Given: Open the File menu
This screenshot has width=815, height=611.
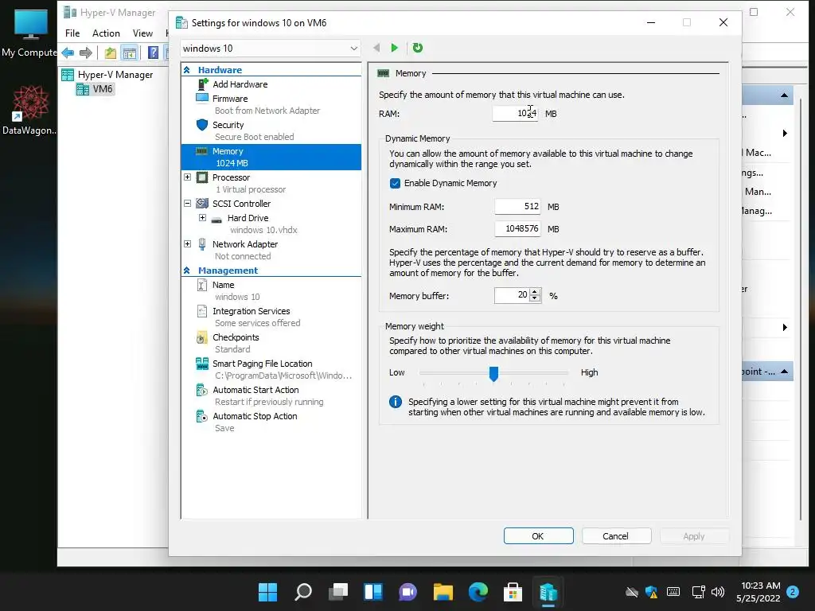Looking at the screenshot, I should point(72,33).
